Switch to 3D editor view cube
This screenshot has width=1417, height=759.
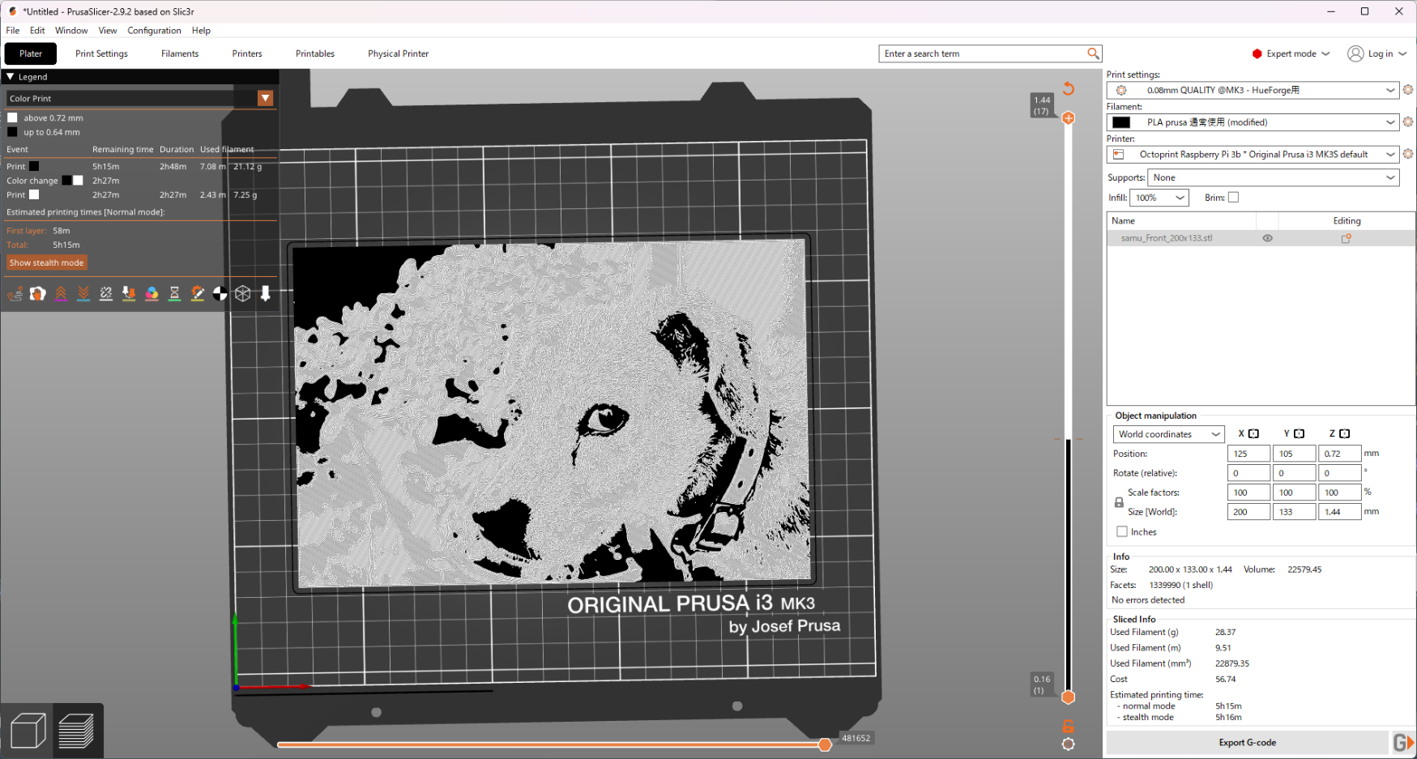coord(28,731)
